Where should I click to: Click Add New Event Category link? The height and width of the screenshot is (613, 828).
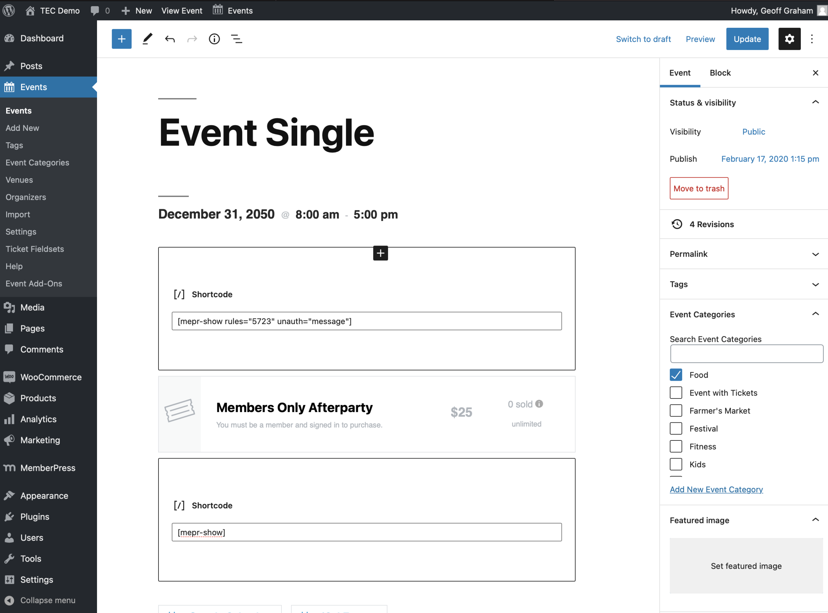pos(716,490)
